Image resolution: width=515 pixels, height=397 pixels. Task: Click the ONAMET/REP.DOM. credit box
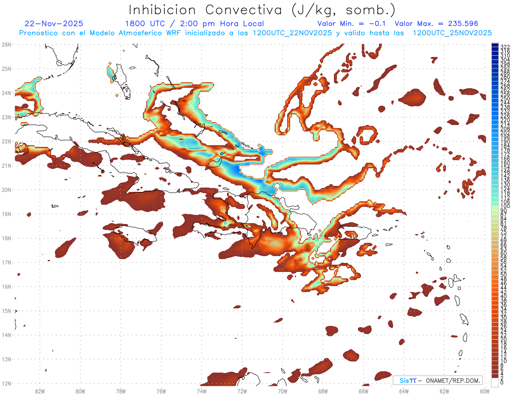point(437,380)
